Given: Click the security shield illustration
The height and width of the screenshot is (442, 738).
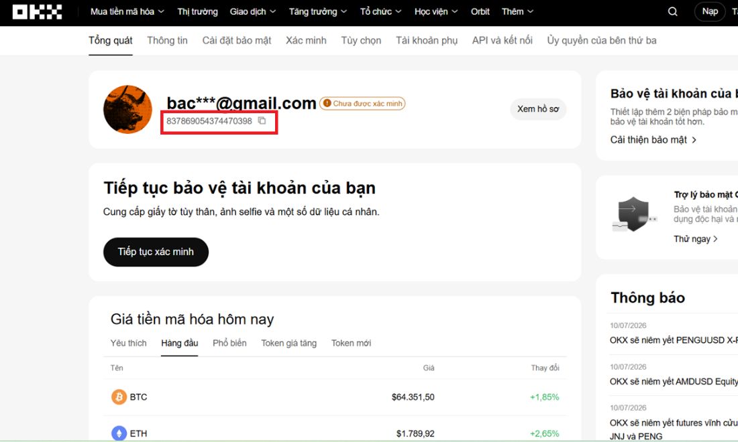Looking at the screenshot, I should click(x=633, y=214).
